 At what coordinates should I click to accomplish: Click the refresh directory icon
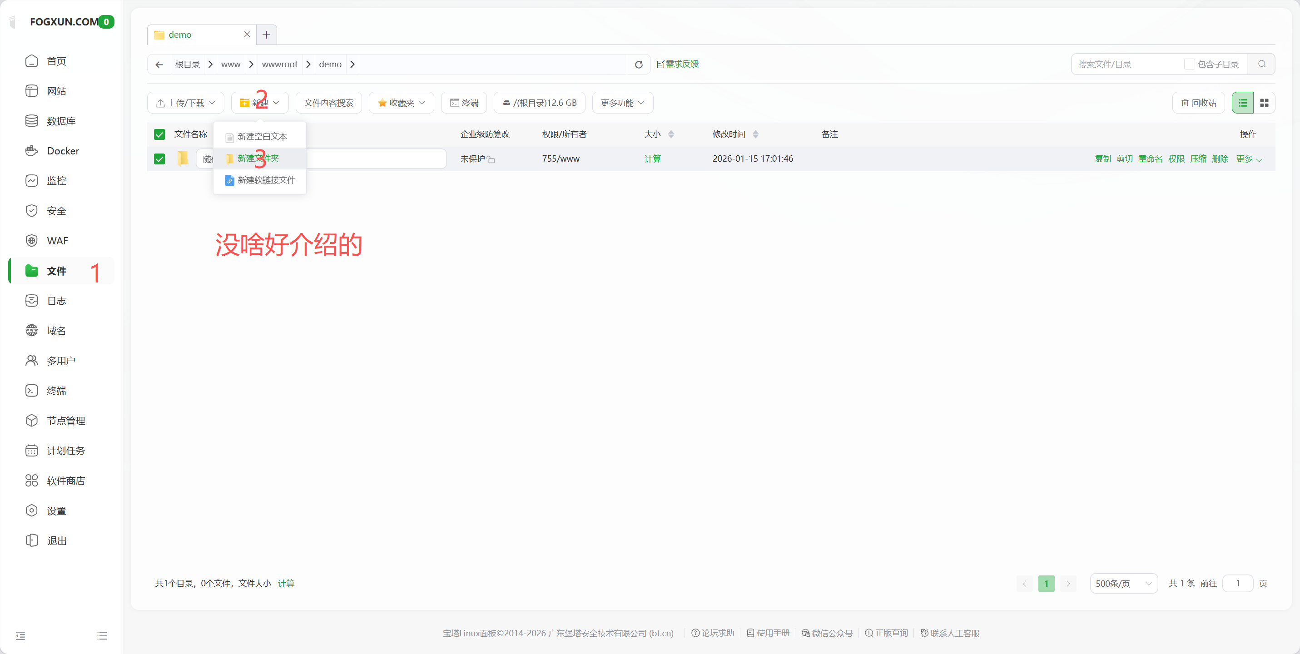click(638, 64)
